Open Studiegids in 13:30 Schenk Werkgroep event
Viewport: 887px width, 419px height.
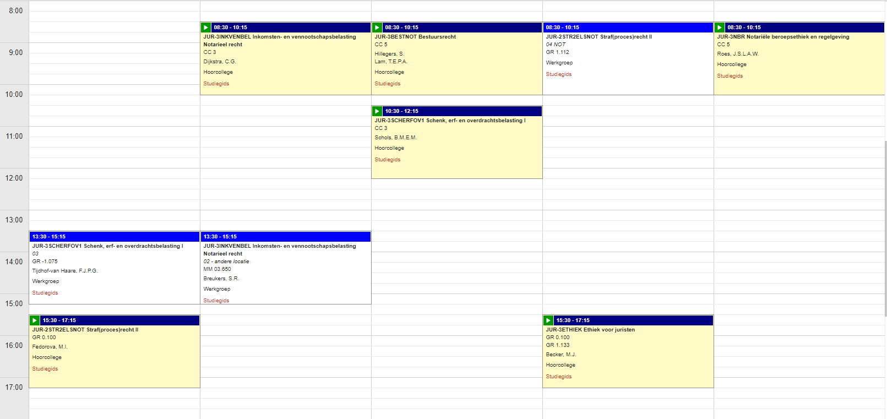click(45, 293)
